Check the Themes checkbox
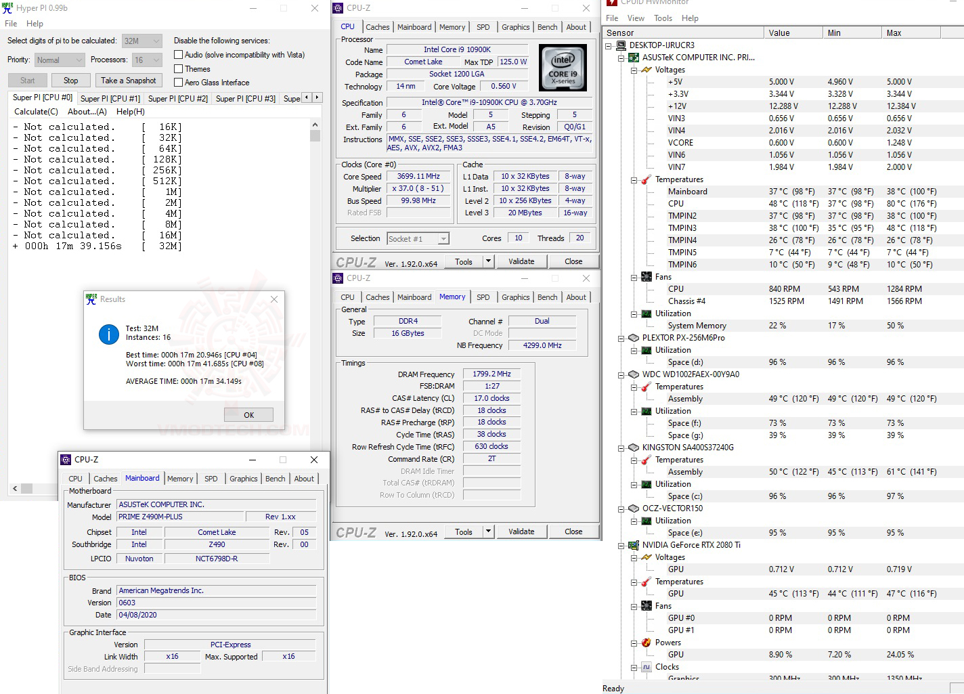The image size is (964, 694). click(x=179, y=68)
